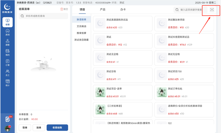Screen dimensions: 221x133
Task: Add item 适用原价/会员价折扣优惠券项目
Action: coord(184,110)
